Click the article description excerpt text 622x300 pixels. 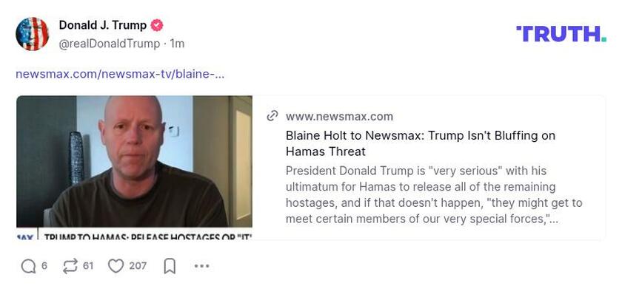point(434,195)
